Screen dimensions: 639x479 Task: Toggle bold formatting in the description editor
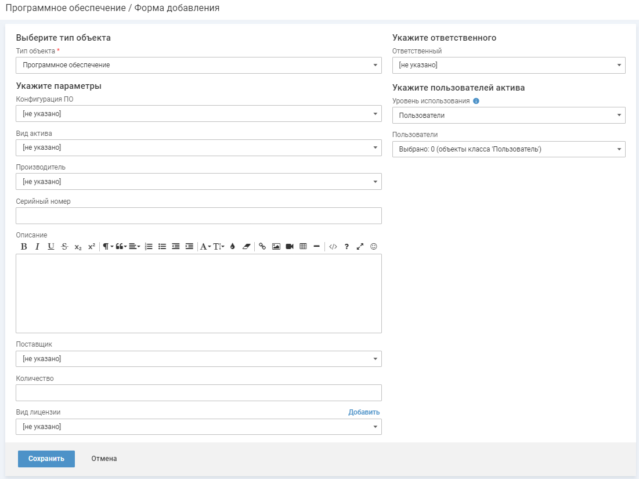click(24, 247)
